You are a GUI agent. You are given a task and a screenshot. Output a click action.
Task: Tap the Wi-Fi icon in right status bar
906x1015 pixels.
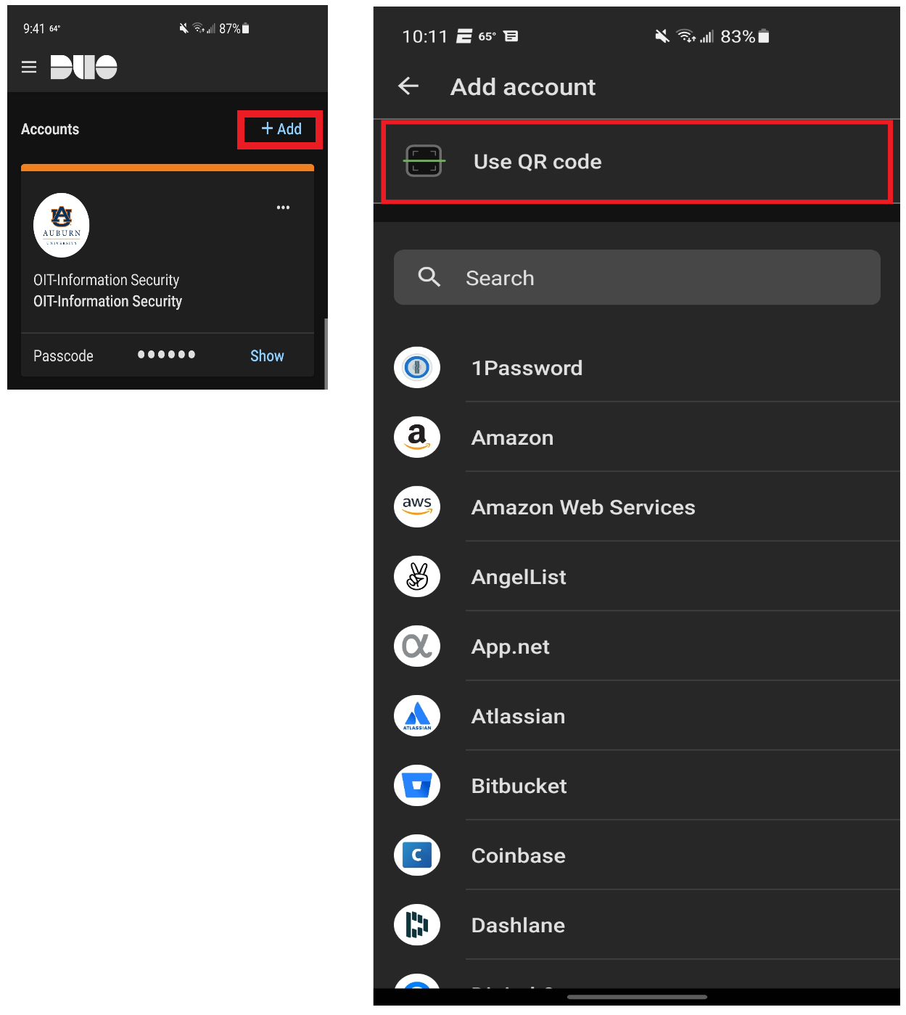[685, 36]
